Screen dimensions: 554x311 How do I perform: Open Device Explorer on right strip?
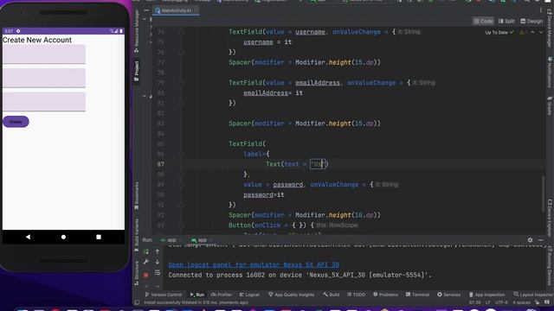[550, 218]
